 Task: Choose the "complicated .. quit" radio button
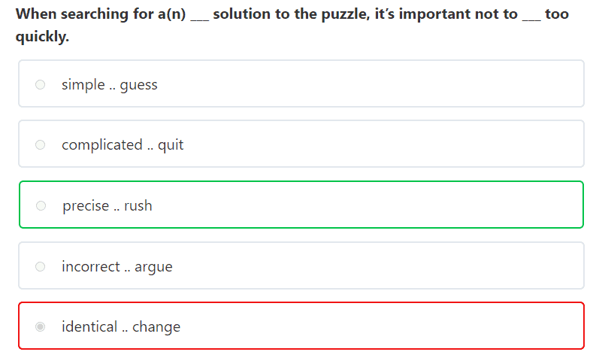[41, 144]
